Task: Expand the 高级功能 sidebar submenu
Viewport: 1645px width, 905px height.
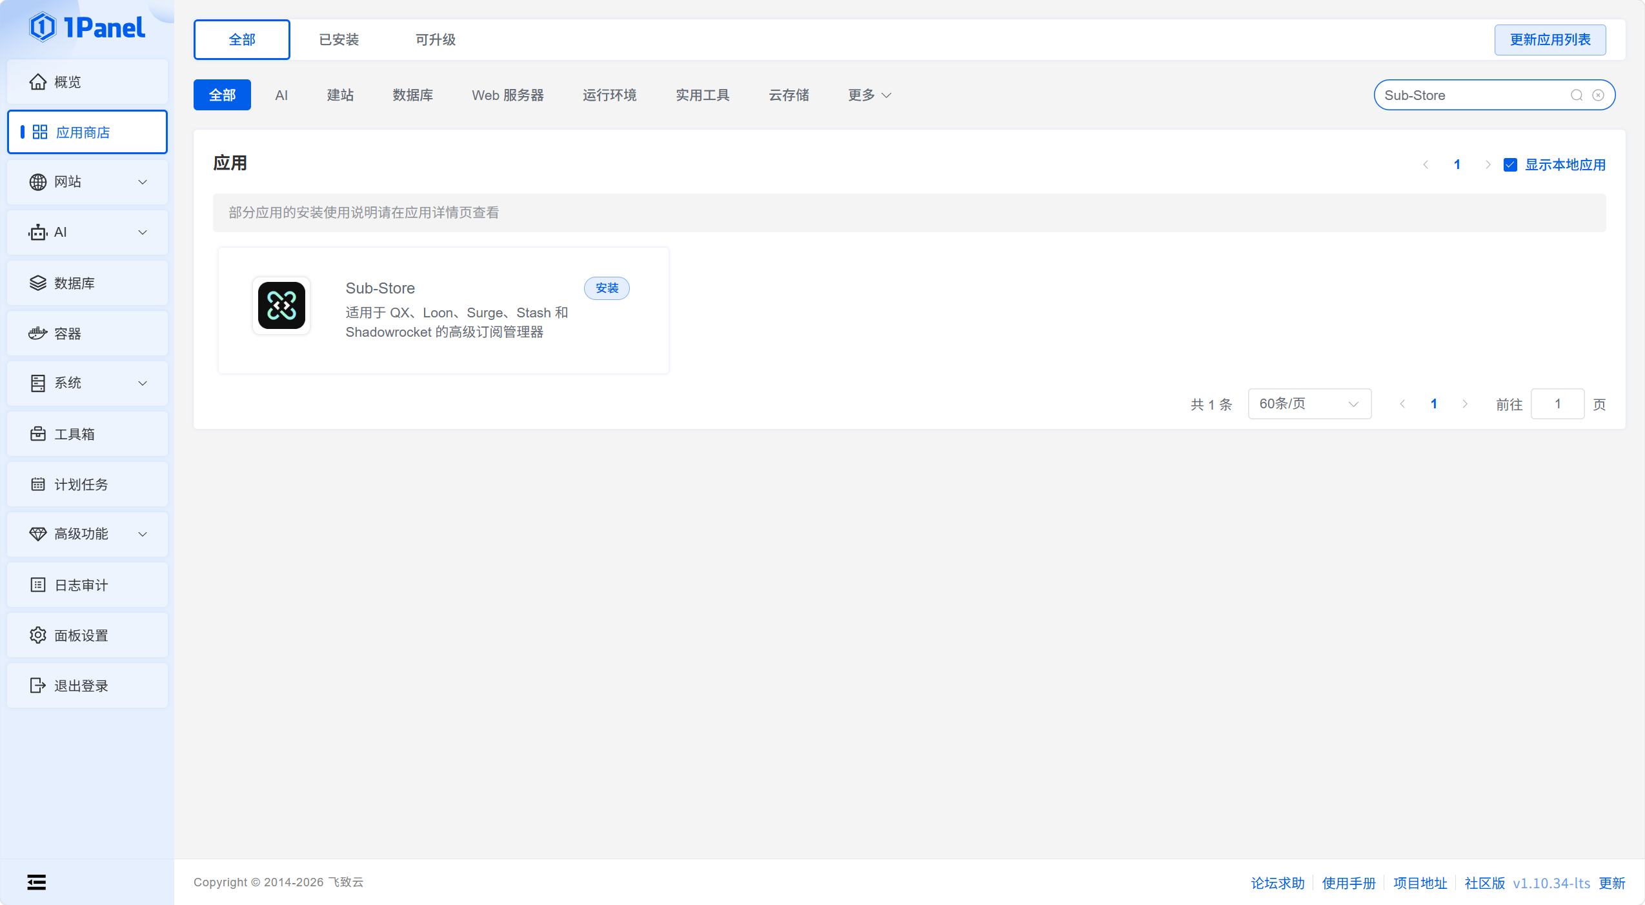Action: [x=87, y=534]
